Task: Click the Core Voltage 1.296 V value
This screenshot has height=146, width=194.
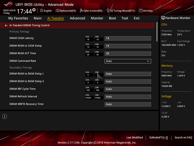Action: point(181,45)
